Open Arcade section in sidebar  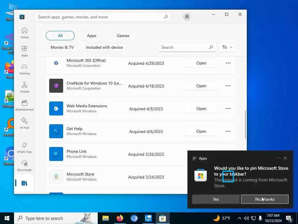click(x=24, y=87)
